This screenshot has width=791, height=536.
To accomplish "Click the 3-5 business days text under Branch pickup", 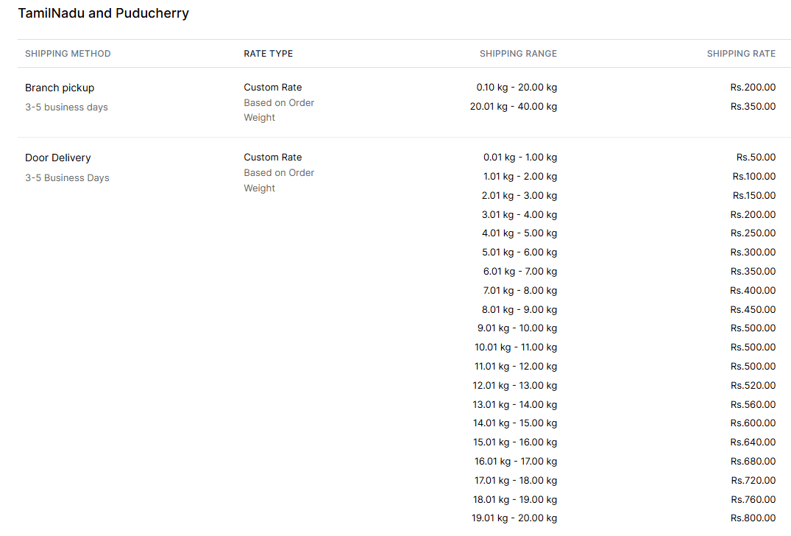I will [66, 107].
